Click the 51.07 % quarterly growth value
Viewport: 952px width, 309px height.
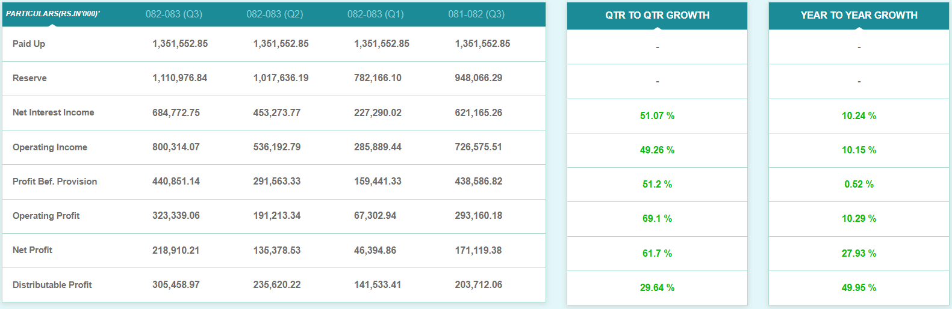[657, 115]
